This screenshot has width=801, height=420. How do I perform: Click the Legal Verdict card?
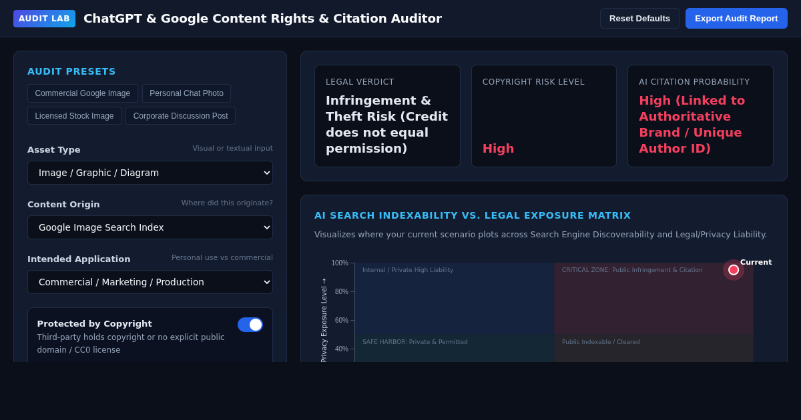(387, 116)
